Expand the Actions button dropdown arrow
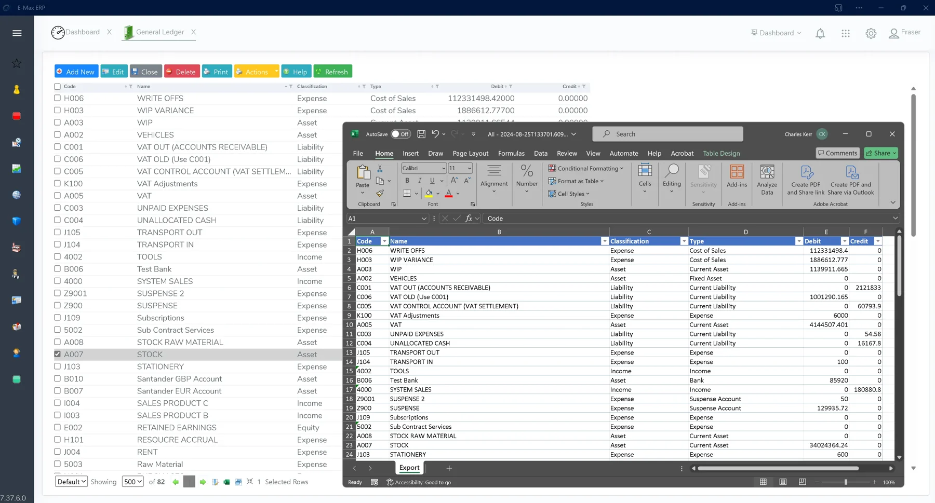The width and height of the screenshot is (935, 503). [x=276, y=72]
